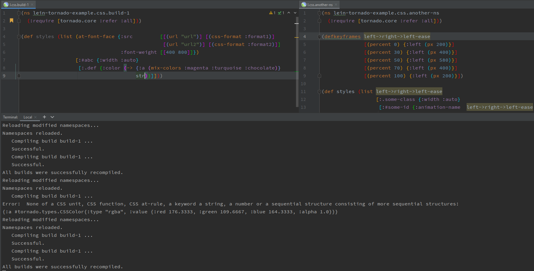Open terminal tab options dropdown arrow
Viewport: 534px width, 271px height.
52,117
